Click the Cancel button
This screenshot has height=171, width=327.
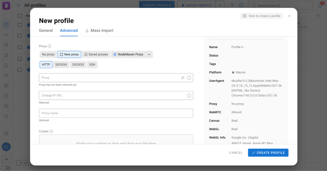click(236, 153)
